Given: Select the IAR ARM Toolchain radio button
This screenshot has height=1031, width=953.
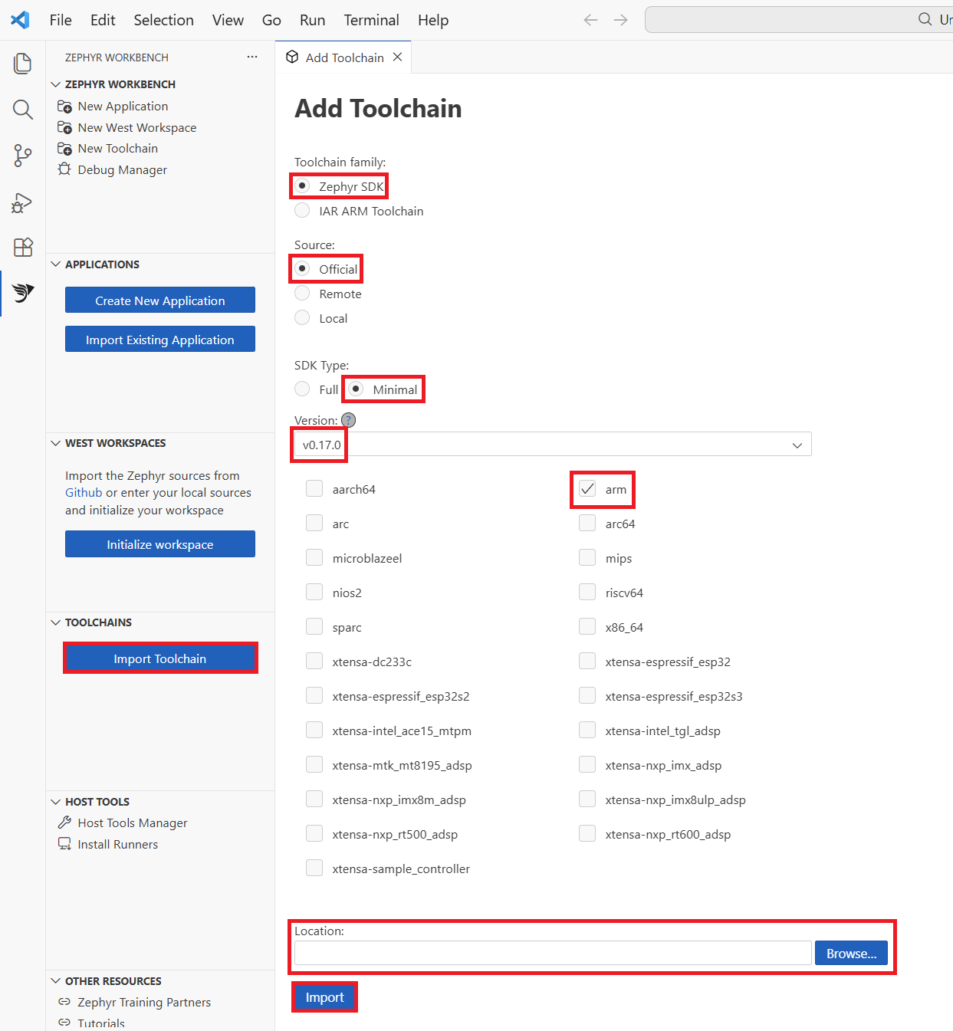Looking at the screenshot, I should [302, 210].
